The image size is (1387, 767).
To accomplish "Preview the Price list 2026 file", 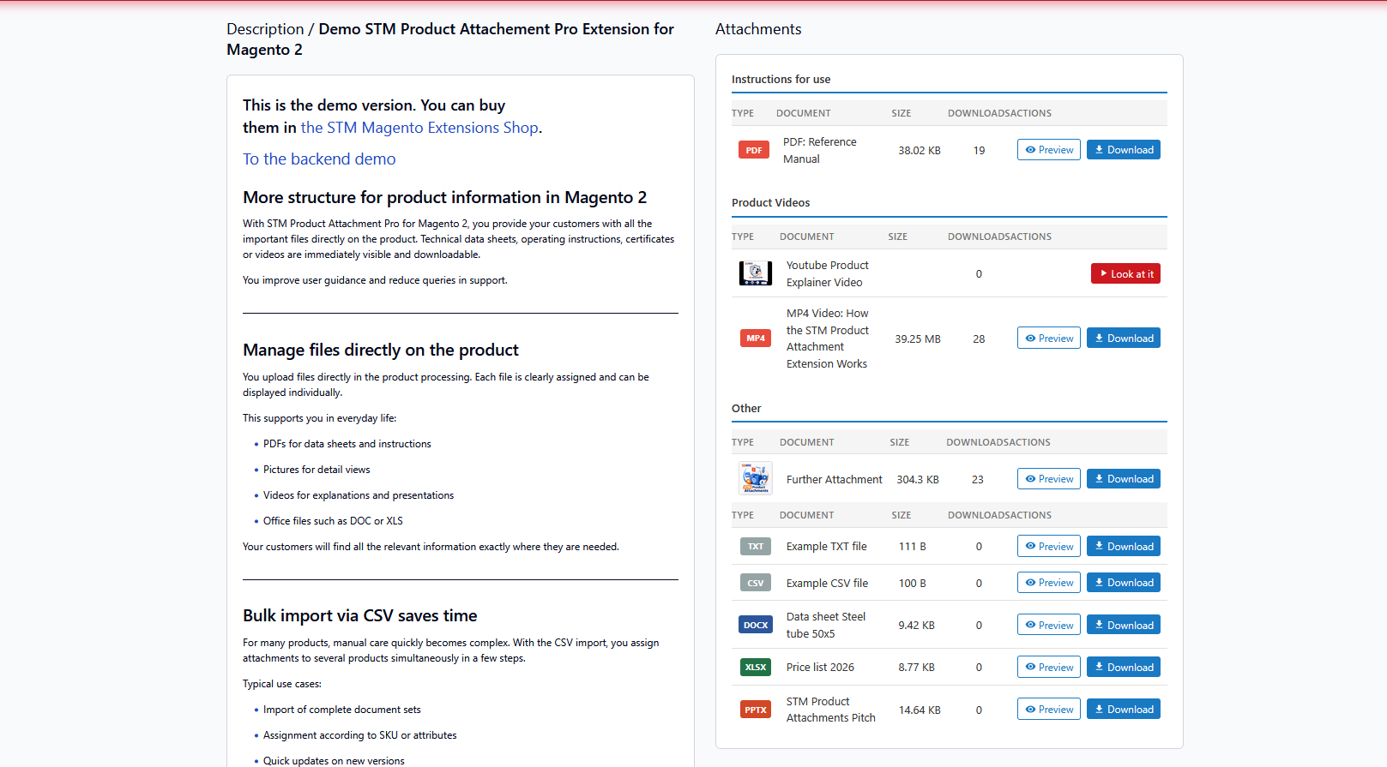I will point(1049,667).
